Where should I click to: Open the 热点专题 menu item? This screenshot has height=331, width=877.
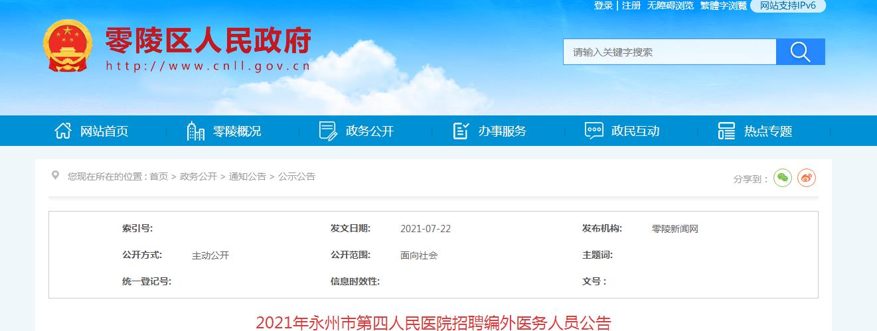pyautogui.click(x=768, y=131)
